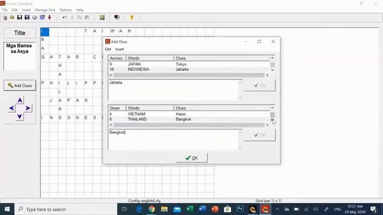Click the Tokyo clue cell
This screenshot has height=215, width=383.
coord(181,64)
